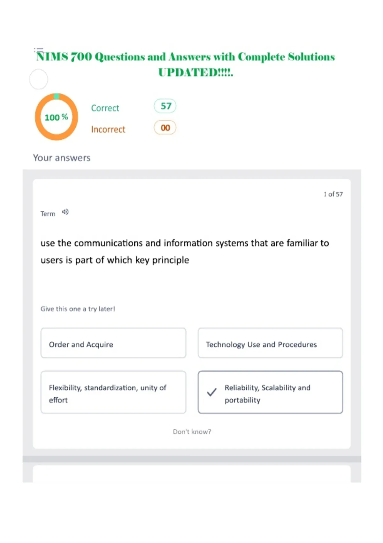Viewport: 383px width, 543px height.
Task: Choose the Order and Acquire answer
Action: [x=113, y=343]
